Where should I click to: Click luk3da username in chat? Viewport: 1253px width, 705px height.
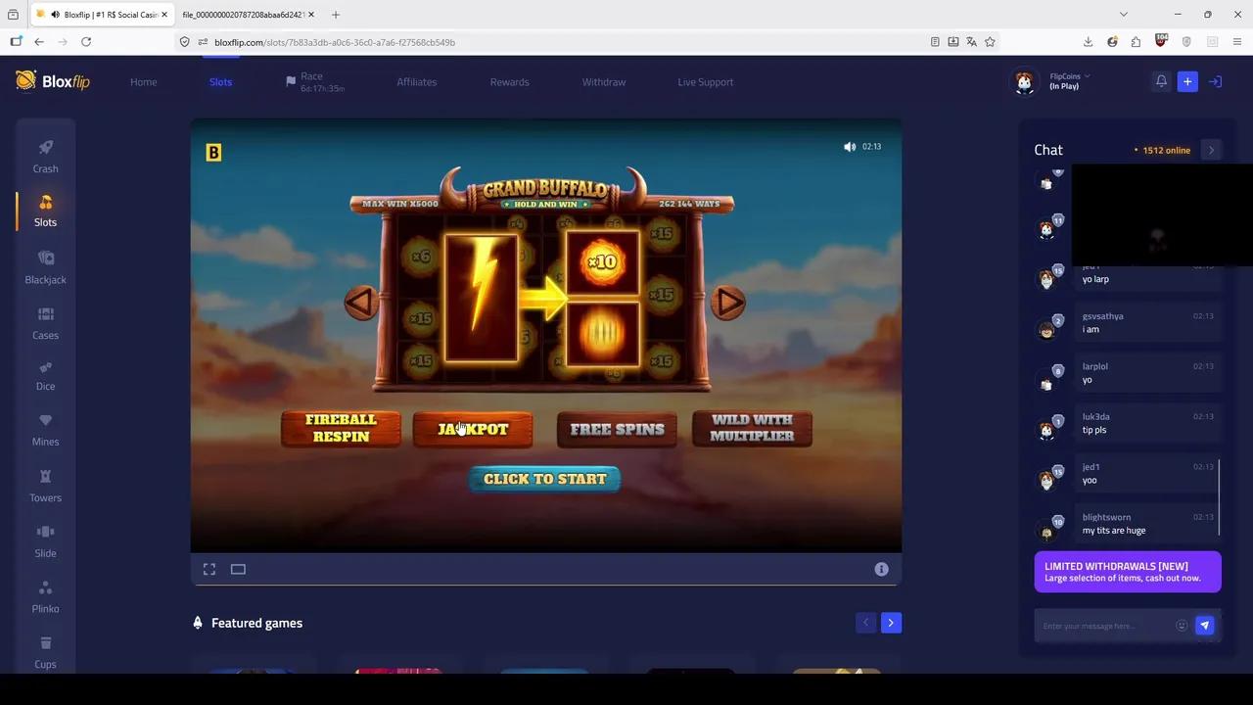[1095, 417]
